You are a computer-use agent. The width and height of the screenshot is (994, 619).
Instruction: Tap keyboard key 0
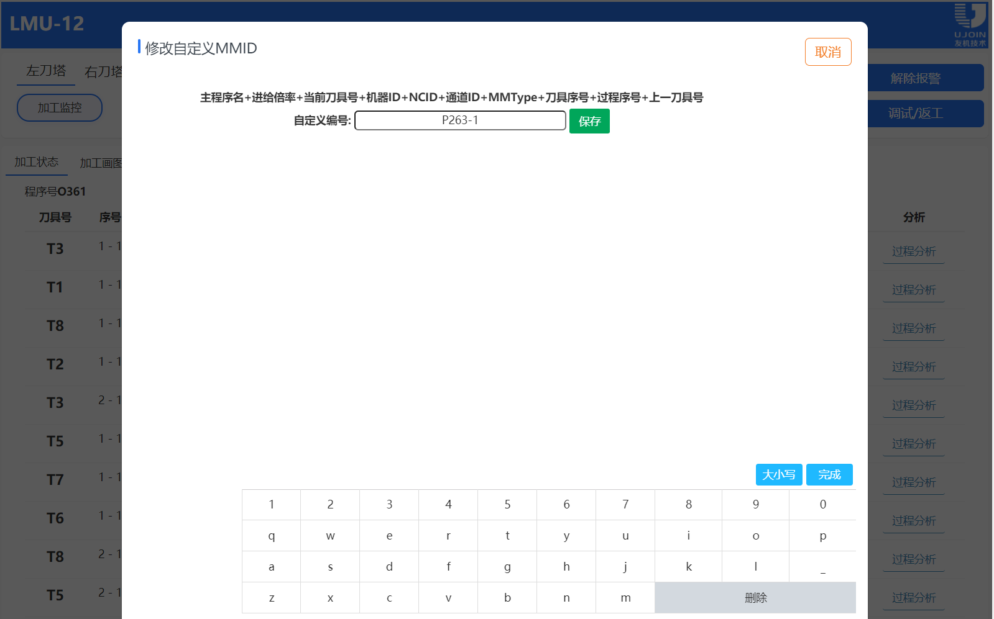(x=823, y=505)
